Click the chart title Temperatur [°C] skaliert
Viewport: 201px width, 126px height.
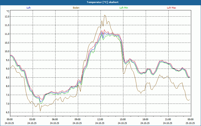click(100, 2)
